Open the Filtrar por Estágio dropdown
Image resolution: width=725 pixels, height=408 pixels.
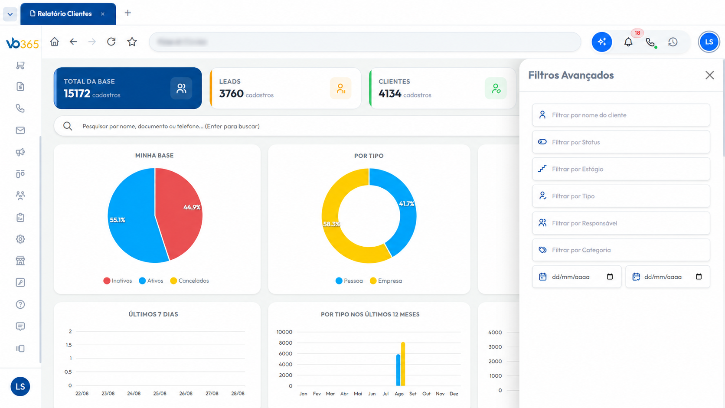point(621,169)
